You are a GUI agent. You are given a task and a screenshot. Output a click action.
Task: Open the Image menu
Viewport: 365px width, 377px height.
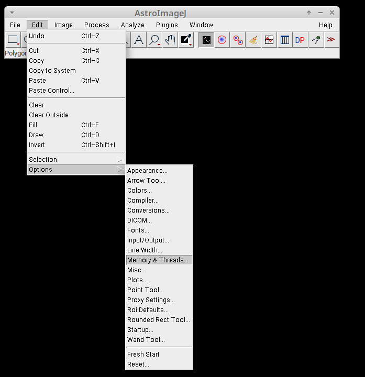tap(63, 25)
